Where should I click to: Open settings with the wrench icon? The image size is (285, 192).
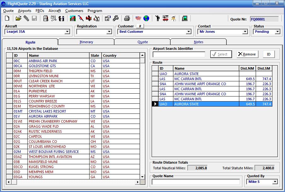[116, 18]
